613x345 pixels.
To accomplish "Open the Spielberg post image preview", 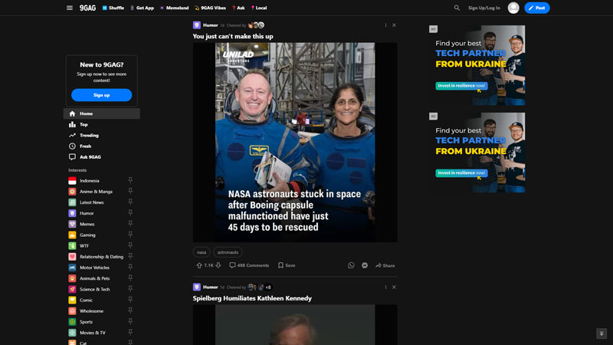I will (295, 324).
